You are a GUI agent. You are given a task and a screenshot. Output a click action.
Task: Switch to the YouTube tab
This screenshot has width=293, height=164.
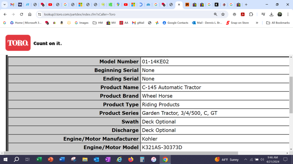(x=50, y=5)
